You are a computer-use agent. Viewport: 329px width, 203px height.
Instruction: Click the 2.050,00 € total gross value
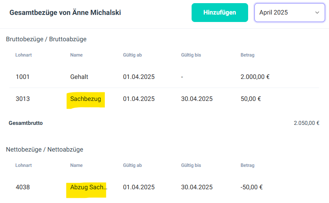click(306, 123)
